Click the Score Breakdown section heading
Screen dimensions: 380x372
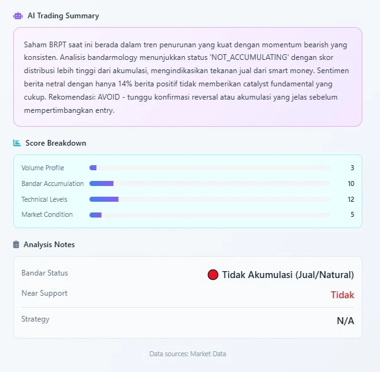pos(55,143)
